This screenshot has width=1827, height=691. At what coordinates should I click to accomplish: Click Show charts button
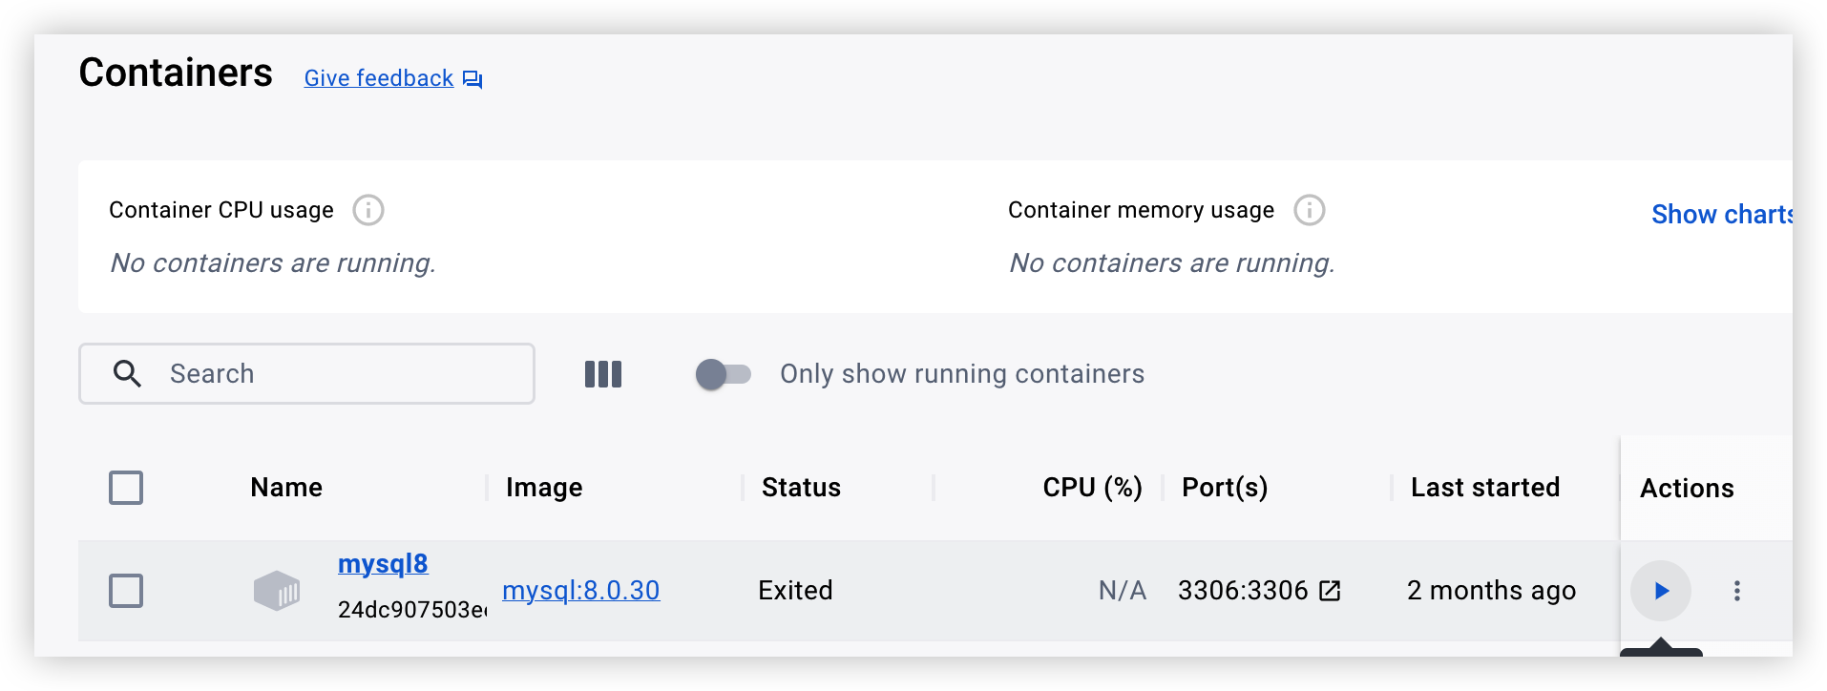1720,215
